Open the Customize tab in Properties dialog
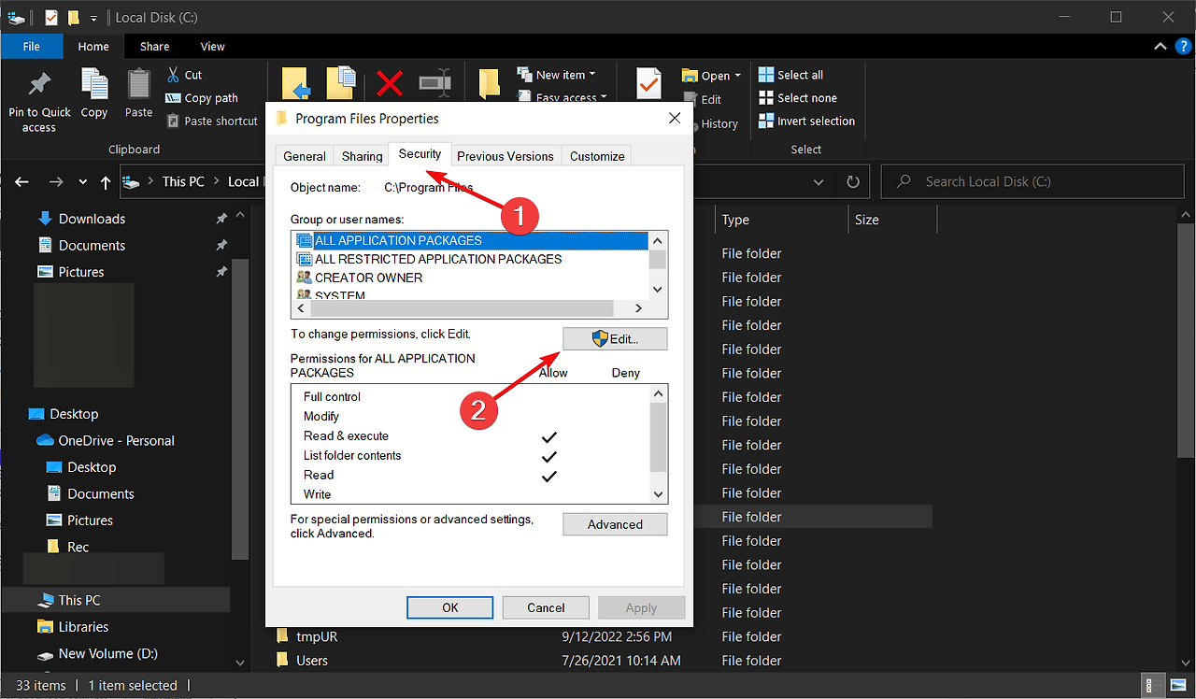Viewport: 1196px width, 699px height. (597, 156)
